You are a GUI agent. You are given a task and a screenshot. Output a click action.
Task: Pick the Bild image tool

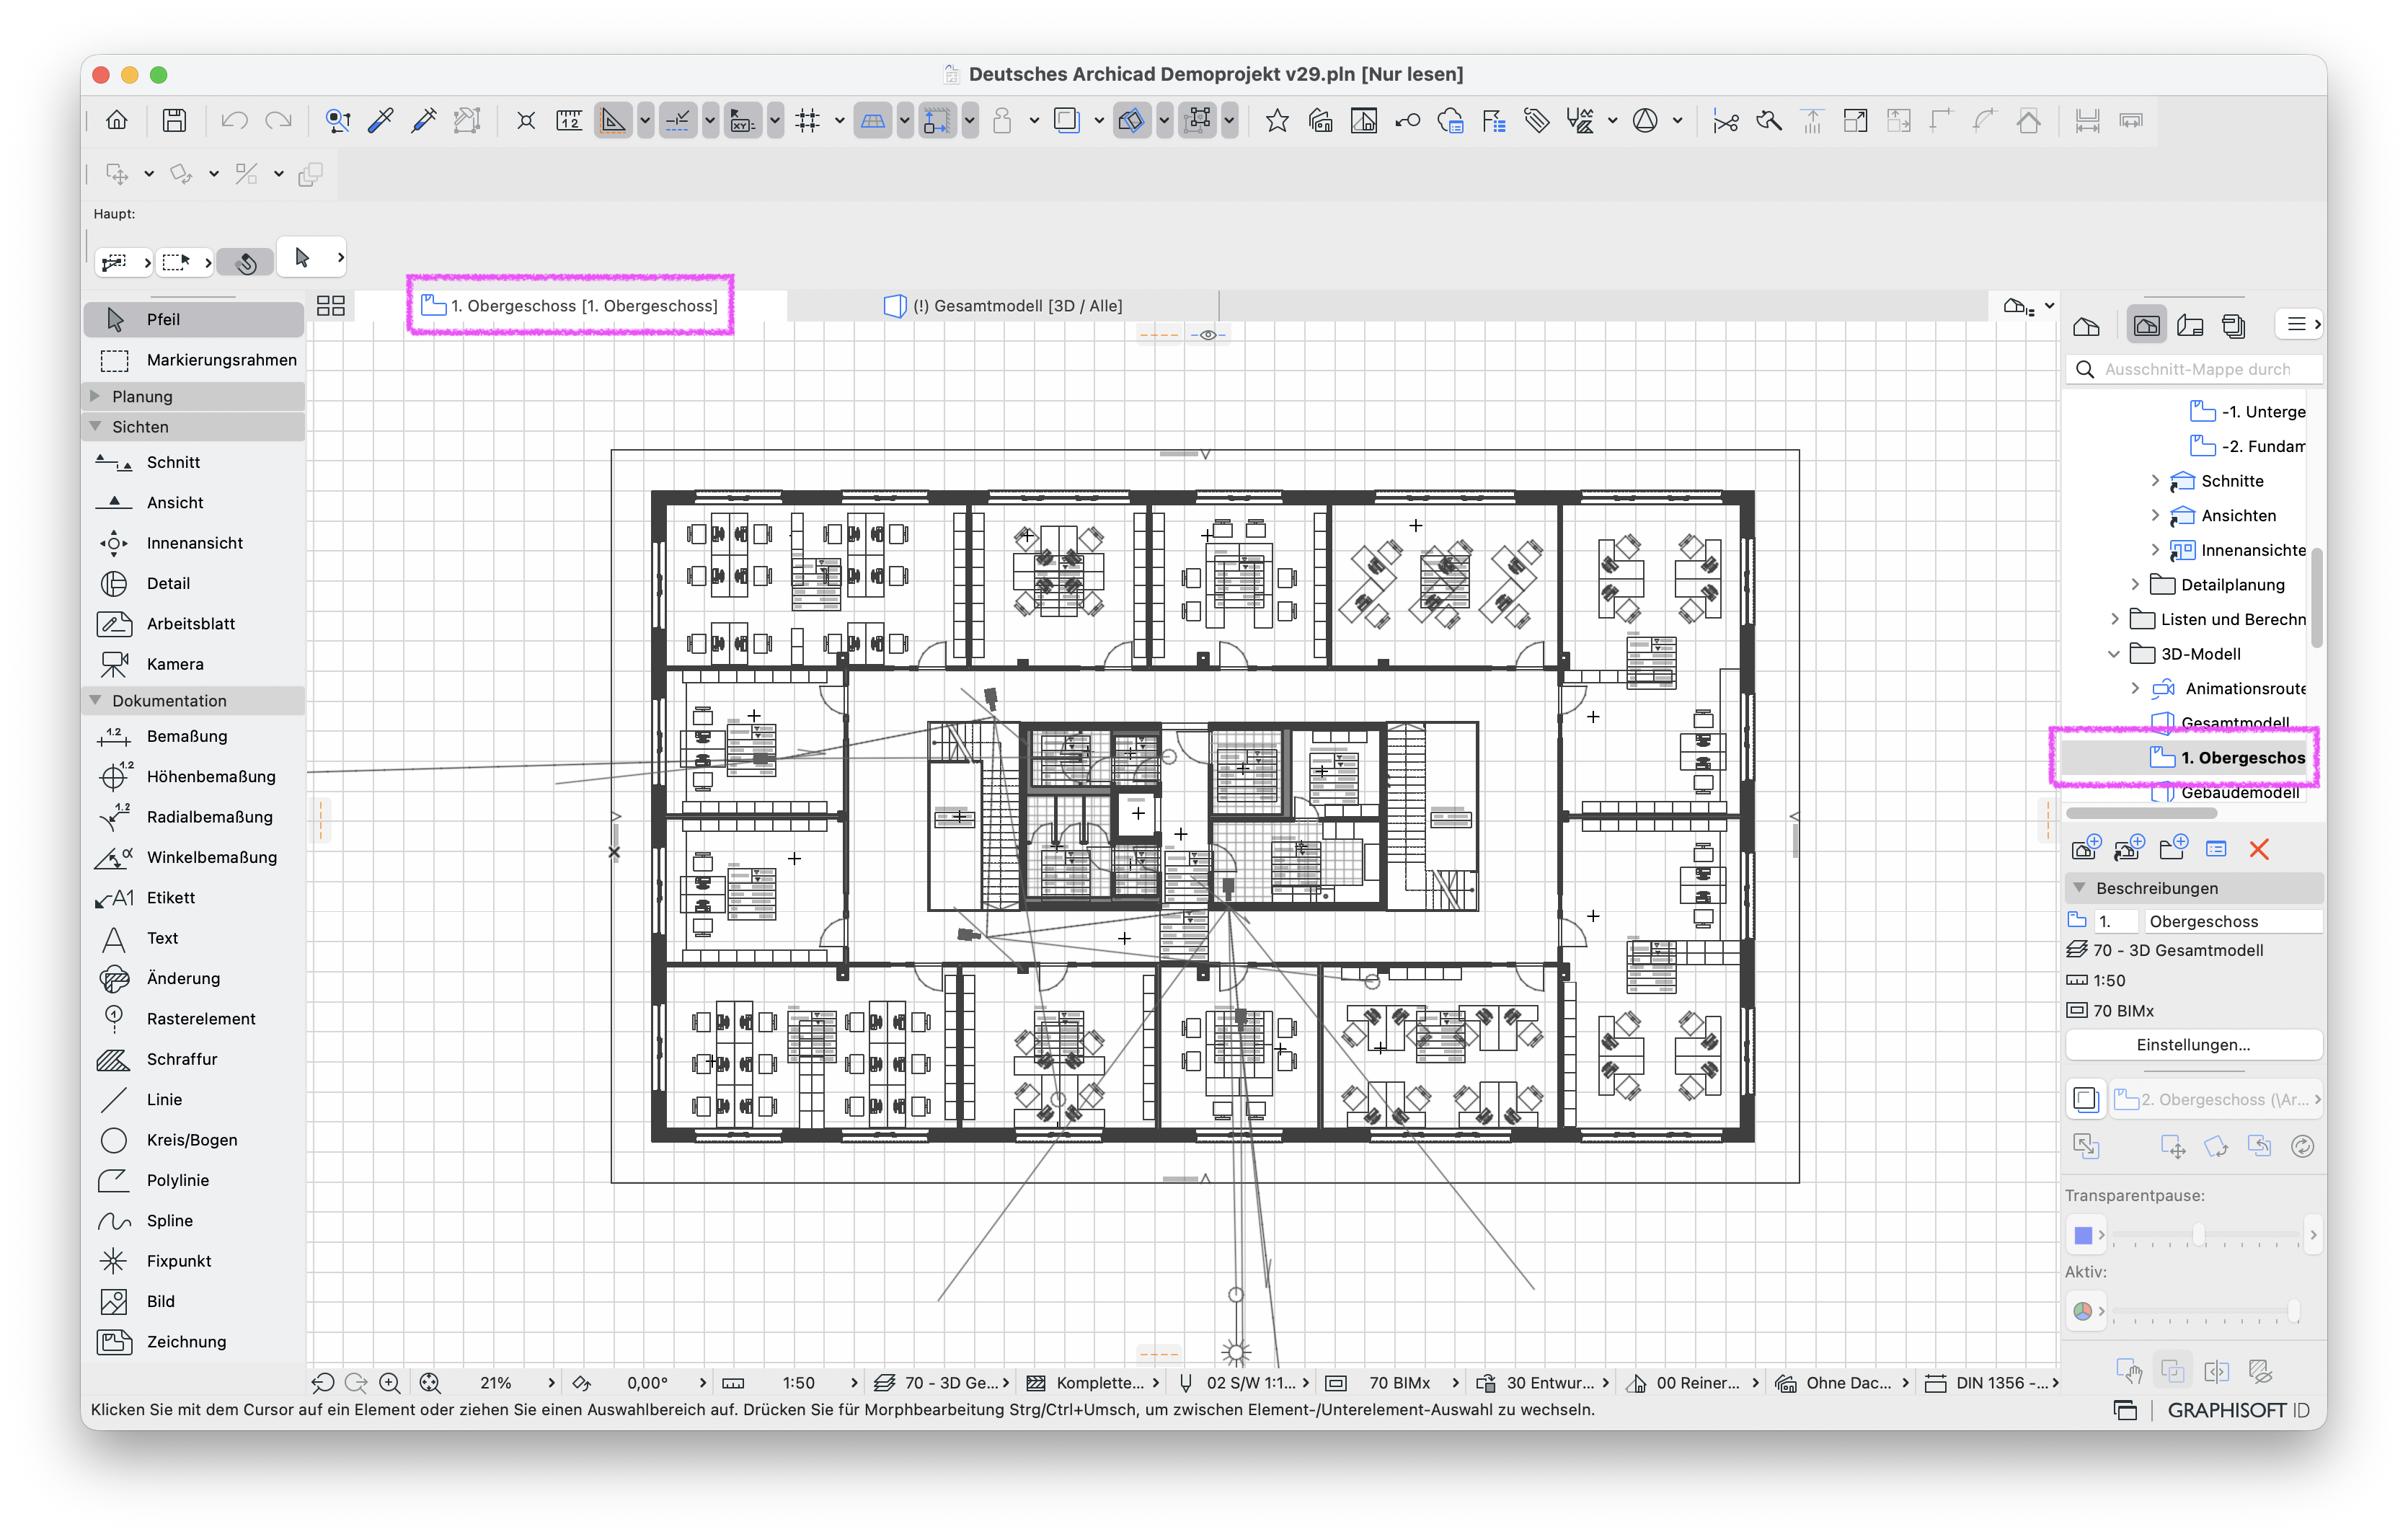click(x=193, y=1301)
